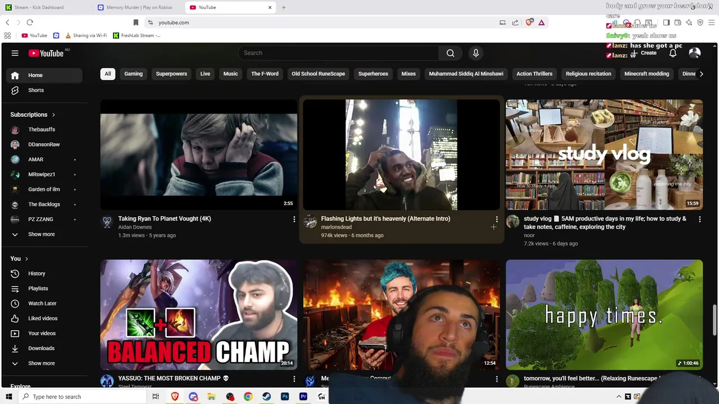Screen dimensions: 719x404
Task: Open a new browser tab
Action: pos(284,7)
